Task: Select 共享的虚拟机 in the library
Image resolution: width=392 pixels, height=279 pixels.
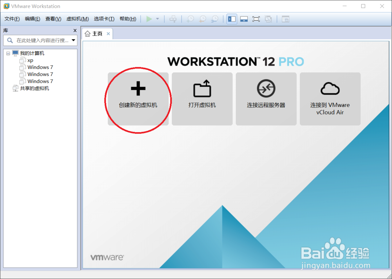Action: pos(34,88)
